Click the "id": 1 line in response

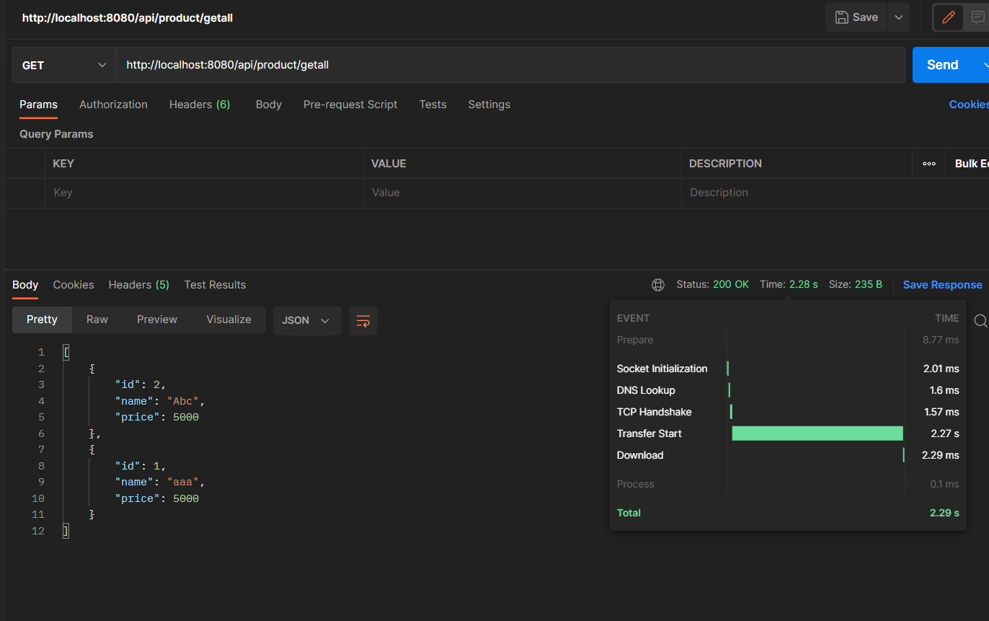(x=141, y=466)
